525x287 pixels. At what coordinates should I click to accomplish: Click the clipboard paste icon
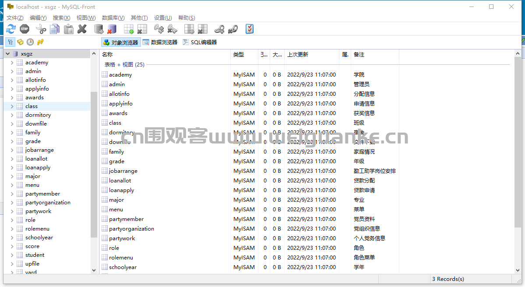(x=69, y=29)
